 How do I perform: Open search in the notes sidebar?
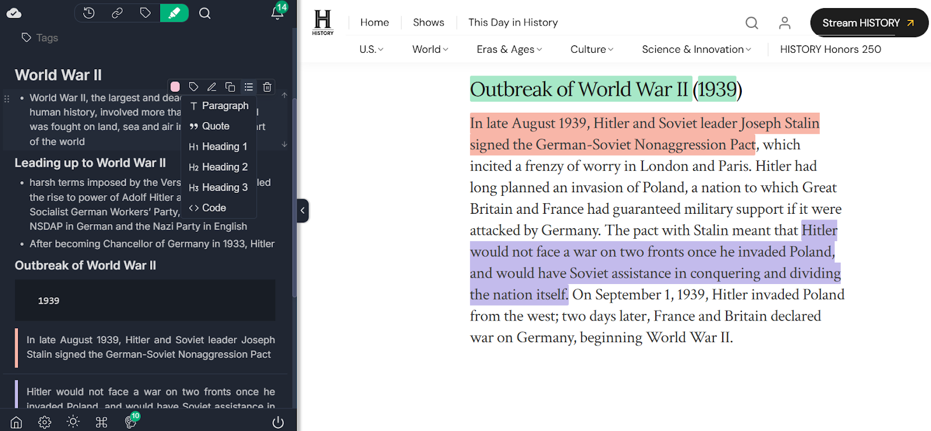click(205, 13)
